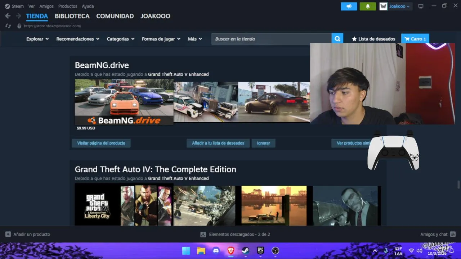Open the Ayuda menu
The height and width of the screenshot is (259, 461).
tap(88, 6)
